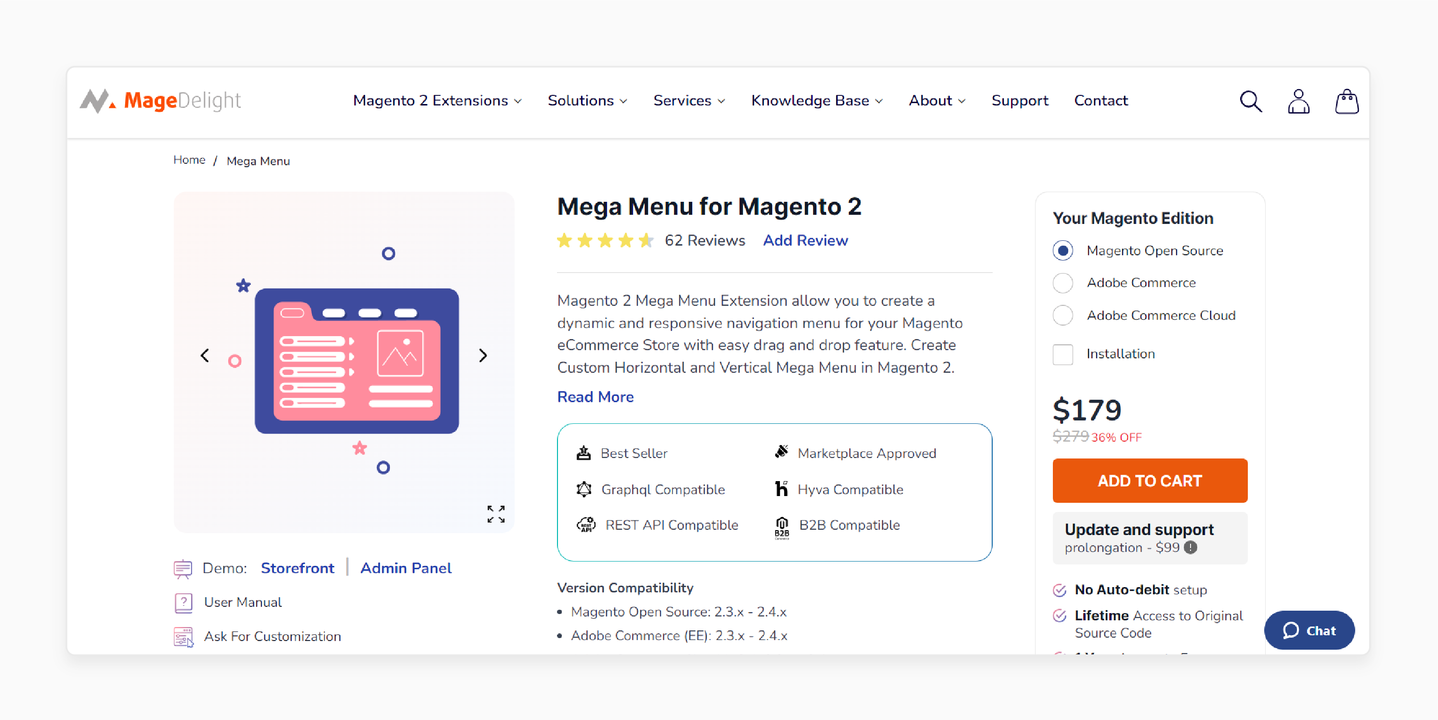
Task: Click the star rating icons
Action: coord(605,240)
